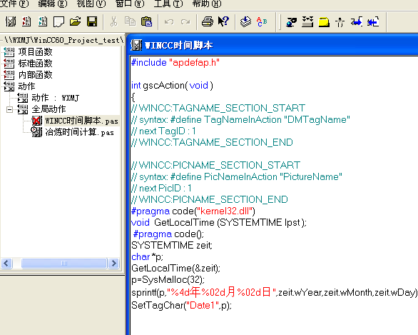Click the project path \\WXMJ\WinCC60_Project_test
Viewport: 418px width, 335px height.
click(64, 40)
